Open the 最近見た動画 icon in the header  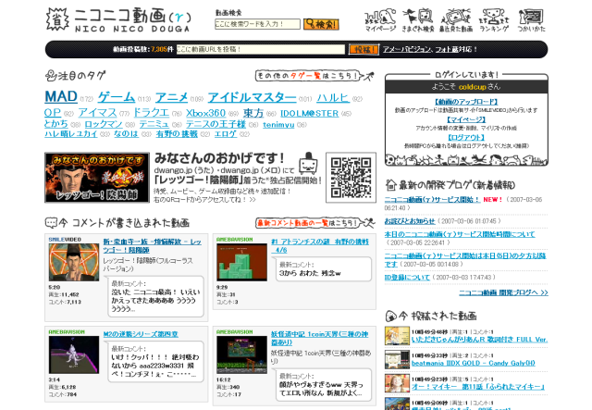[456, 20]
